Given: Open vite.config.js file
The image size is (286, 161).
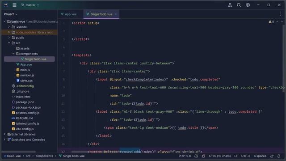Looking at the screenshot, I should point(23,129).
